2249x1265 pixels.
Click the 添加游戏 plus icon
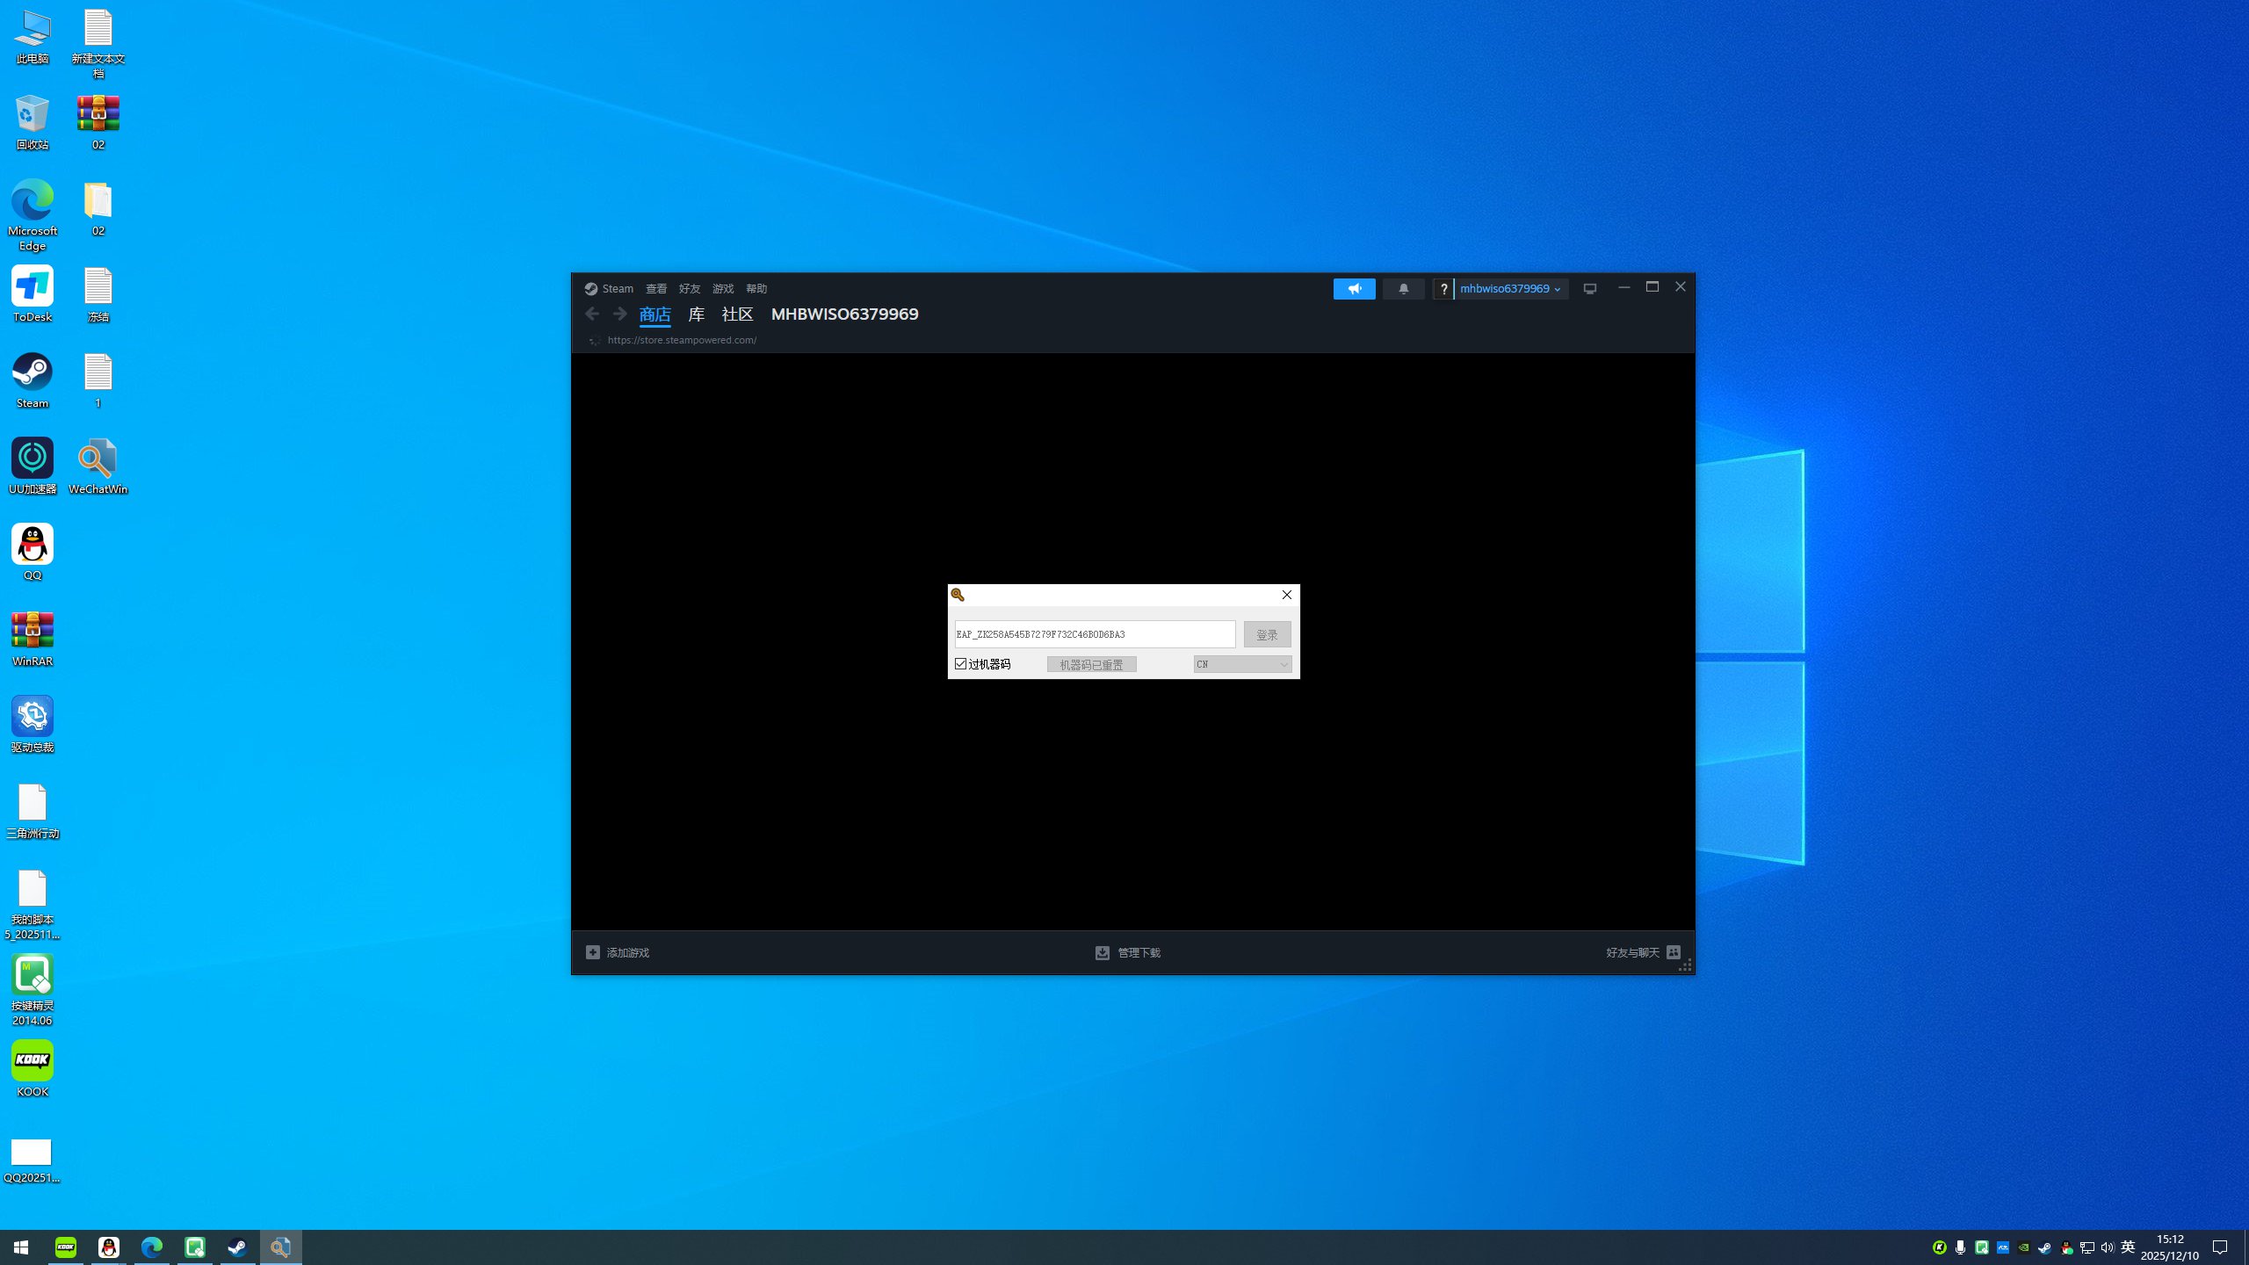pos(593,952)
